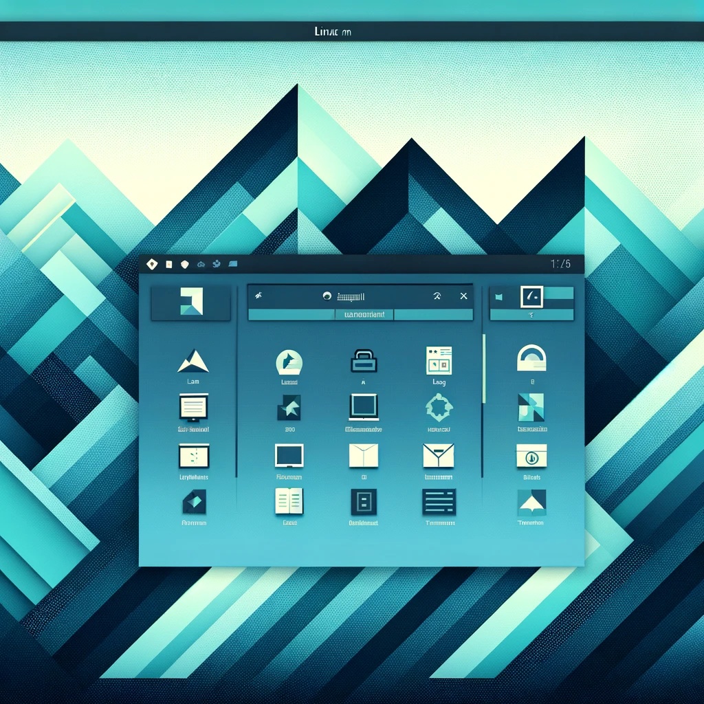Select the gauge icon in the highlighted box

[x=533, y=296]
